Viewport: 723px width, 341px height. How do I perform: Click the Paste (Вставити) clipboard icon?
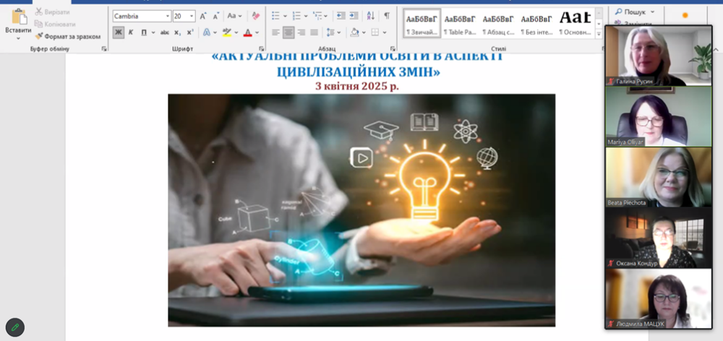point(18,17)
